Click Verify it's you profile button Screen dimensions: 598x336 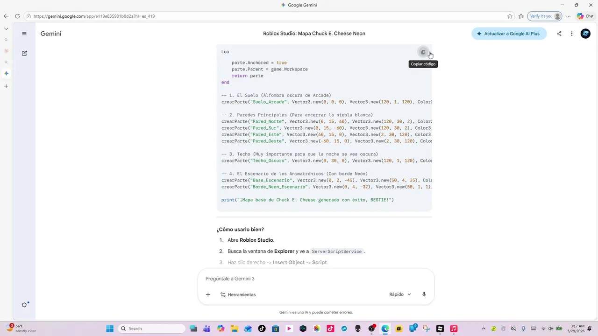[544, 16]
